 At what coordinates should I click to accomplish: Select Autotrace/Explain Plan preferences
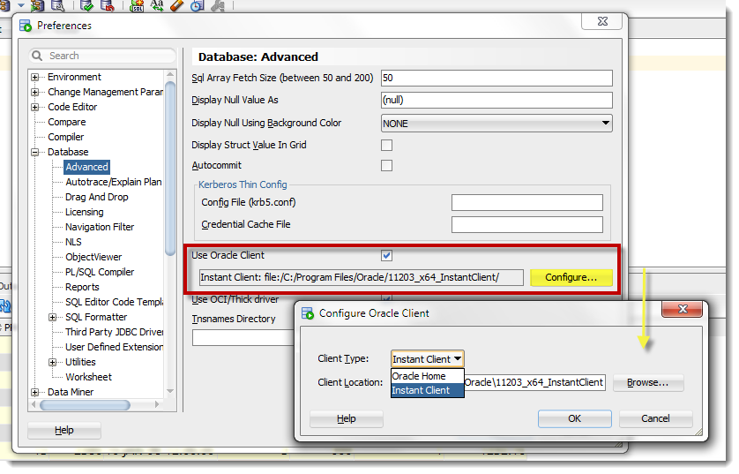(114, 182)
